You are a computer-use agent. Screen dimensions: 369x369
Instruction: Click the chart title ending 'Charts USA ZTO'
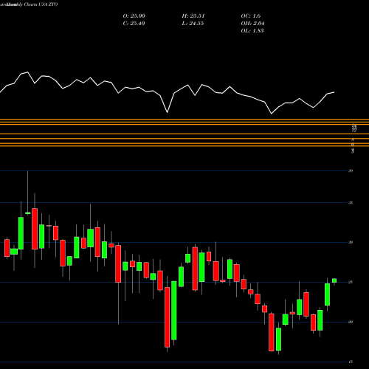coord(29,4)
